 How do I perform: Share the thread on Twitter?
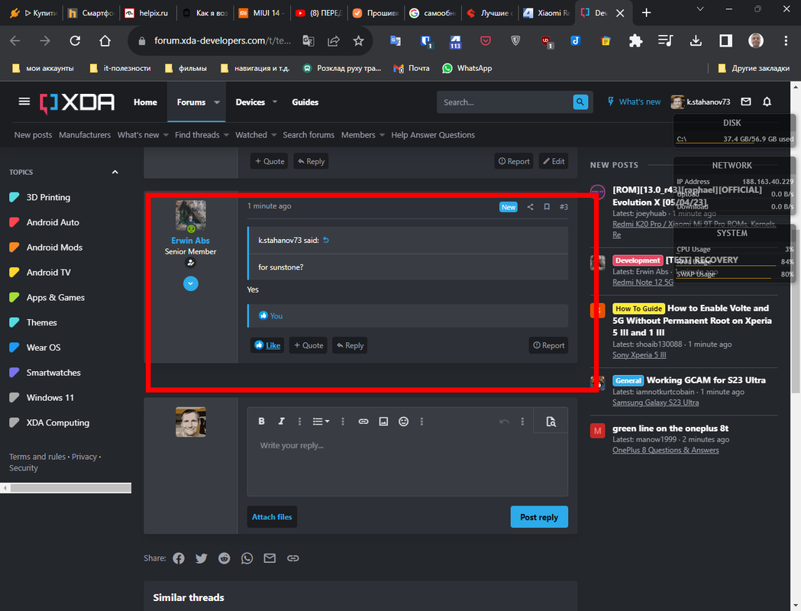(x=202, y=558)
